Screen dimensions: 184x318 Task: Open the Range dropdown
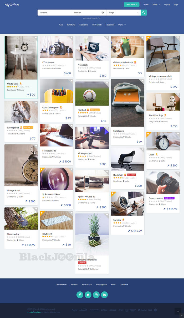(124, 13)
